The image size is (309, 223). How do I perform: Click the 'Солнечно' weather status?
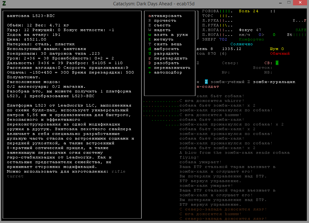click(x=242, y=44)
